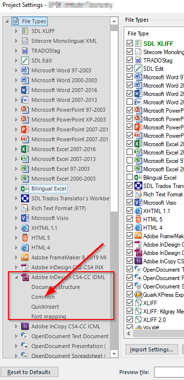Click the tree scroll up arrow

point(114,21)
